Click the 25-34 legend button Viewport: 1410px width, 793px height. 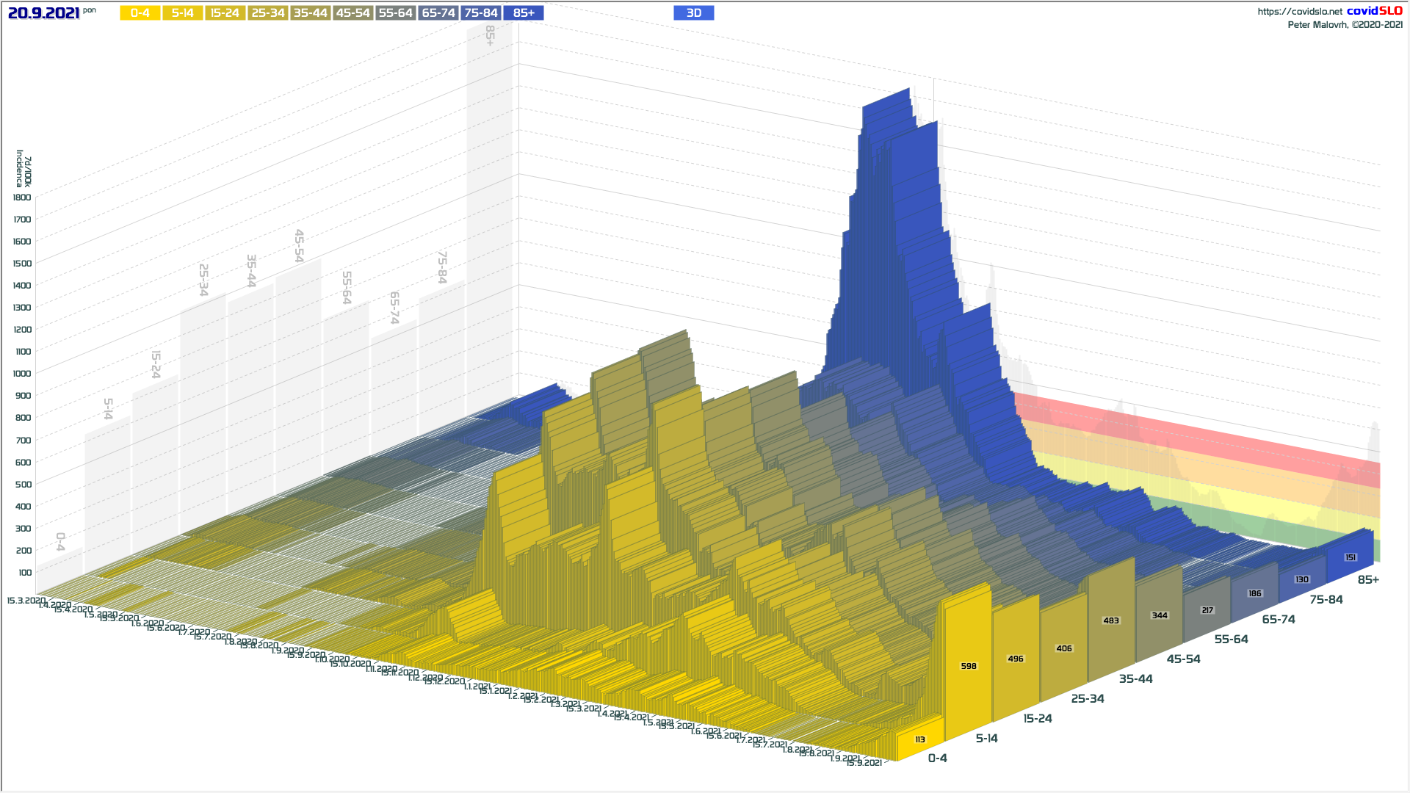pyautogui.click(x=267, y=13)
